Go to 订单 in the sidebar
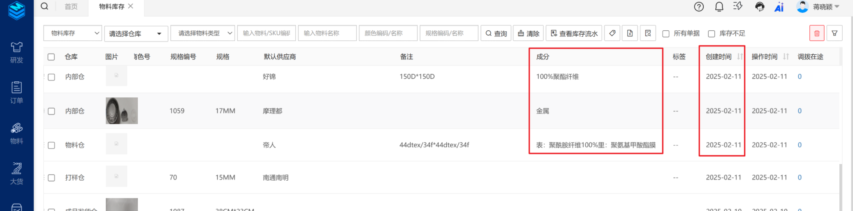The image size is (853, 211). point(16,93)
